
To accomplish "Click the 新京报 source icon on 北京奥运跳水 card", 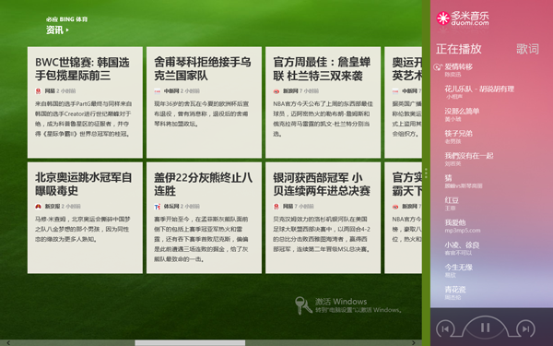I will tap(38, 207).
